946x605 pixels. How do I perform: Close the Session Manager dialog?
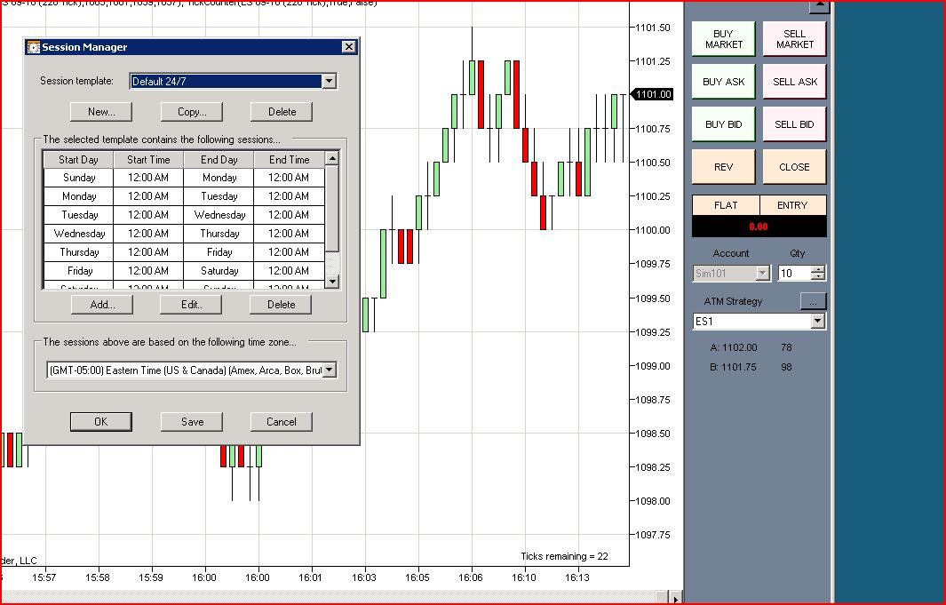[x=349, y=46]
